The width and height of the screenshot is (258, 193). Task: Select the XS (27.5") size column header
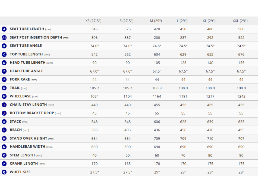(x=93, y=21)
